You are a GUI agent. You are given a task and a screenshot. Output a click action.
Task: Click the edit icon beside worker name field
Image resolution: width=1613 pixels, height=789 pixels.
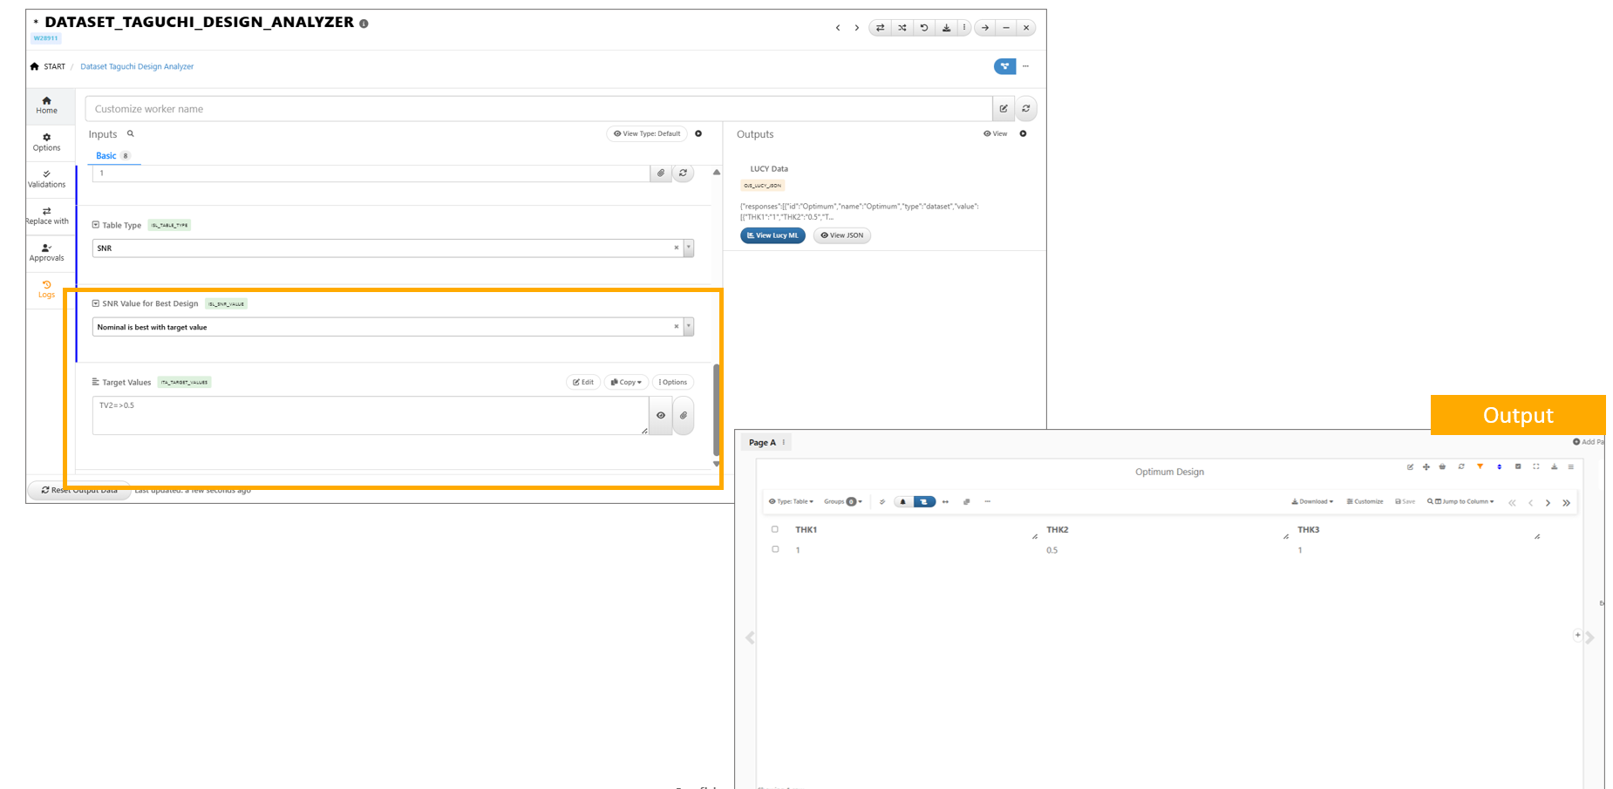pos(1004,109)
